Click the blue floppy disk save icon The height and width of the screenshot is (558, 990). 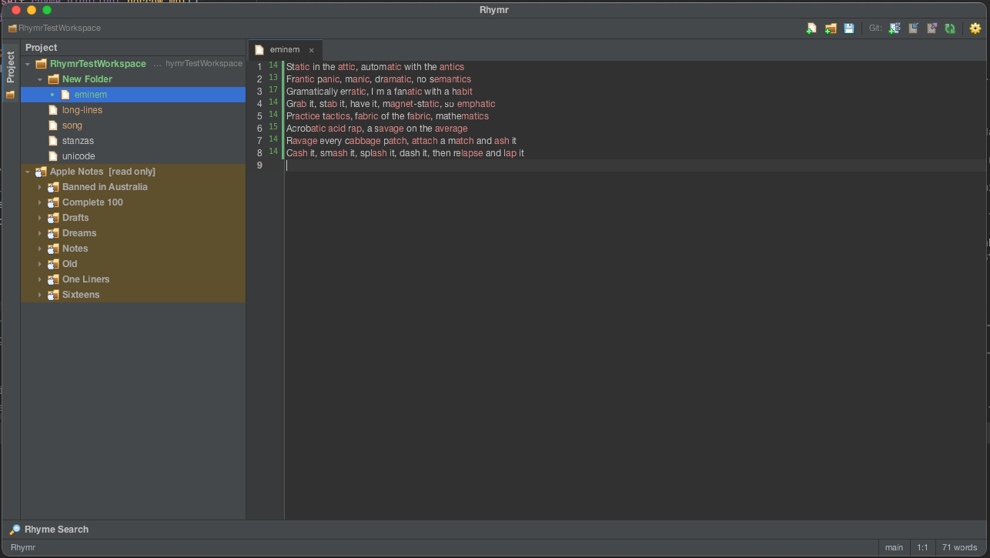point(849,28)
